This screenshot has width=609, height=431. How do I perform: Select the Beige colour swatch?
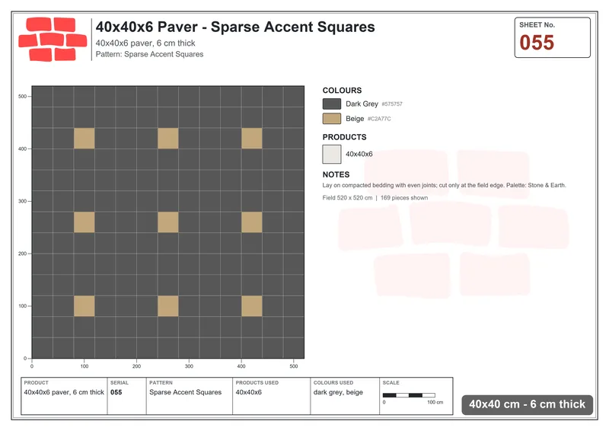point(332,119)
